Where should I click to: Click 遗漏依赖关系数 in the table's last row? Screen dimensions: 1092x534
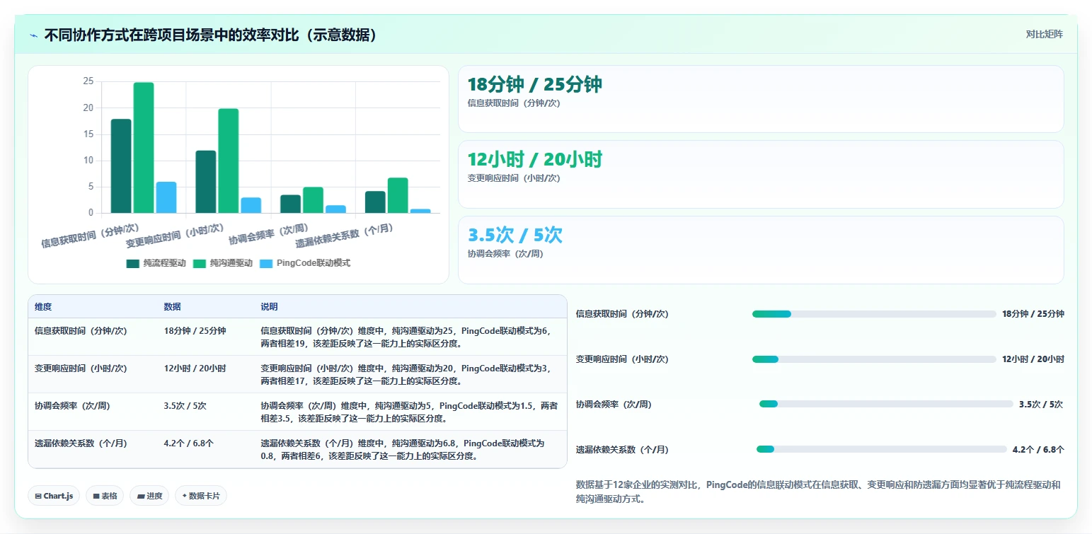81,443
